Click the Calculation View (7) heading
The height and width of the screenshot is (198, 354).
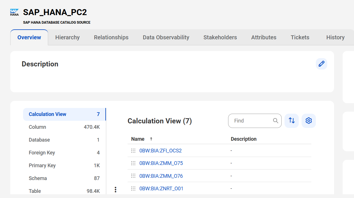tap(160, 121)
